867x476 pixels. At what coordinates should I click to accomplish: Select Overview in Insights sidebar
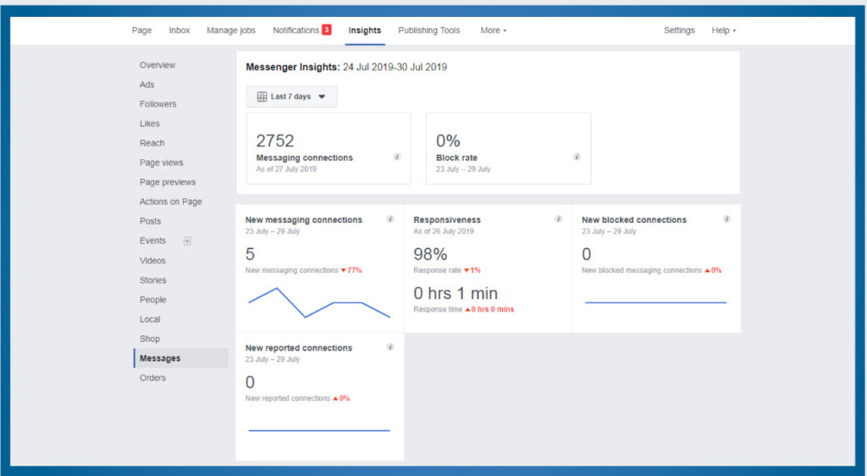pyautogui.click(x=157, y=65)
